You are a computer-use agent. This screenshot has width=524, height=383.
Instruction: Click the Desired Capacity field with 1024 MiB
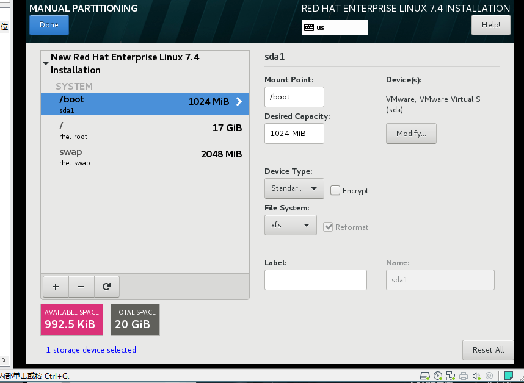click(294, 134)
